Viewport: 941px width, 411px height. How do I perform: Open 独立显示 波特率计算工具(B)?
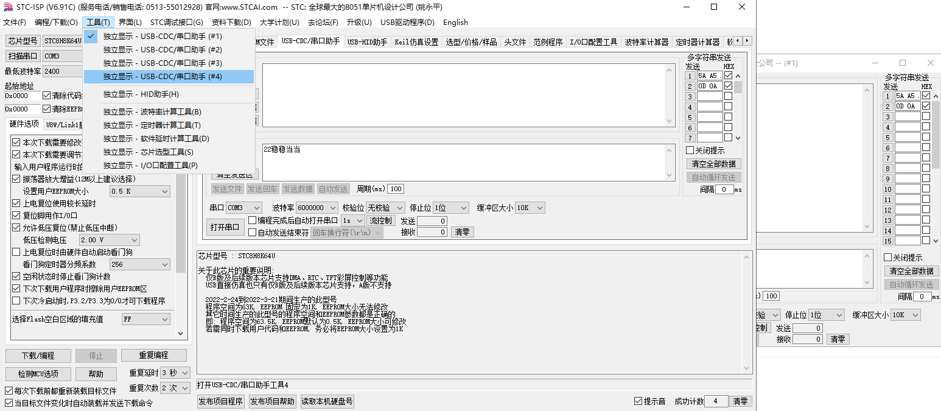(169, 112)
